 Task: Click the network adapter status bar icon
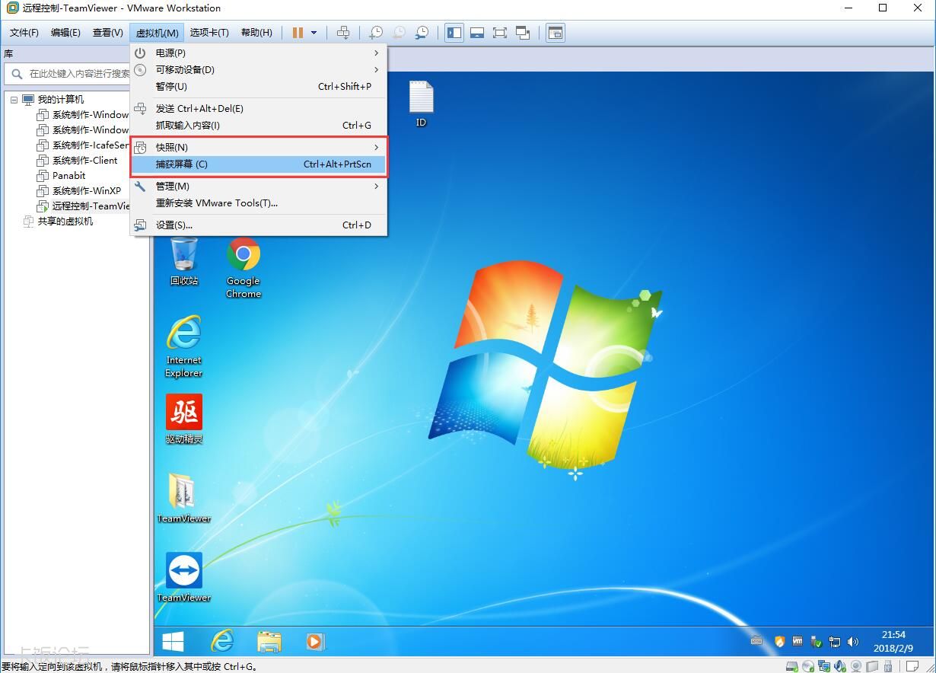click(x=824, y=667)
